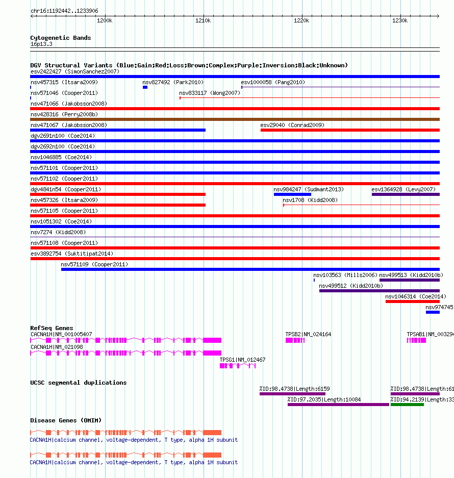Select %ID:98.4738|Length:6159 duplication label
This screenshot has width=454, height=478.
point(294,389)
